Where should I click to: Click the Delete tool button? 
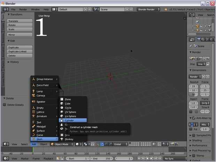point(20,56)
